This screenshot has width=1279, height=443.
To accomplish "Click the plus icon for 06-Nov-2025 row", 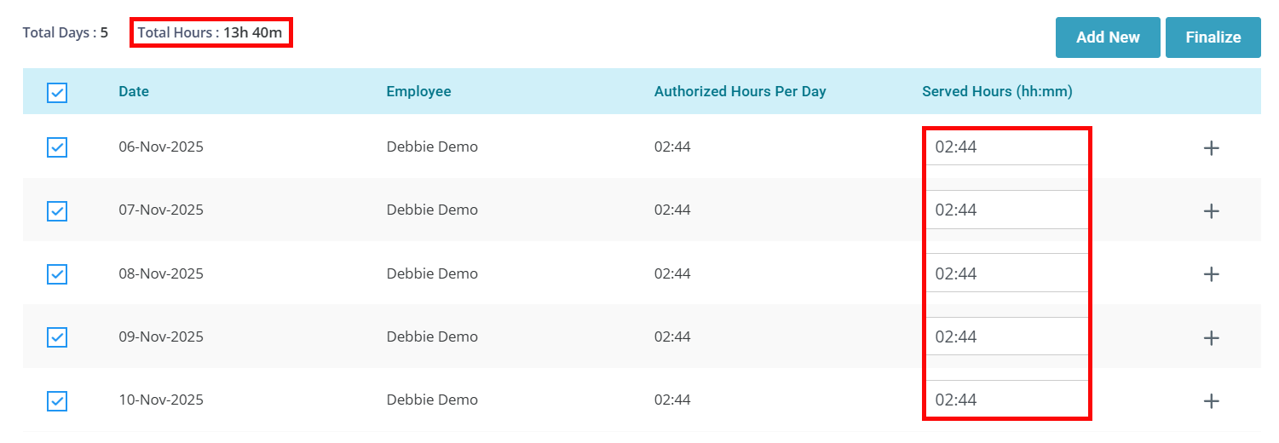I will (x=1211, y=148).
